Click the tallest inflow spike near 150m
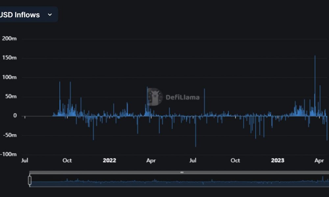The image size is (329, 197). coord(315,86)
